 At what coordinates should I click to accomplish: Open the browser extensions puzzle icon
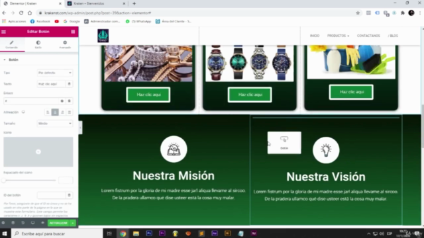(x=403, y=13)
